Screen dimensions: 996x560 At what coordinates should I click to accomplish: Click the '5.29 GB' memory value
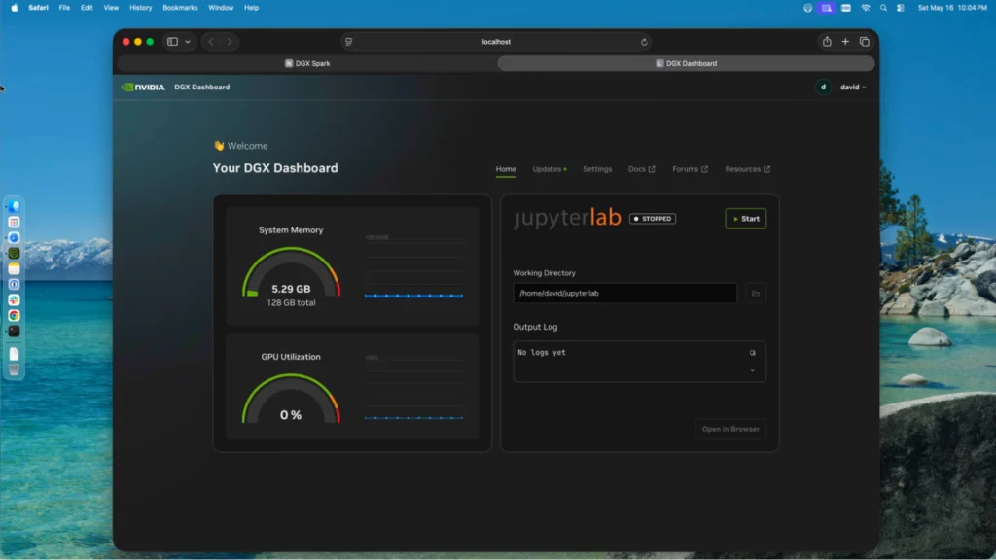coord(291,289)
